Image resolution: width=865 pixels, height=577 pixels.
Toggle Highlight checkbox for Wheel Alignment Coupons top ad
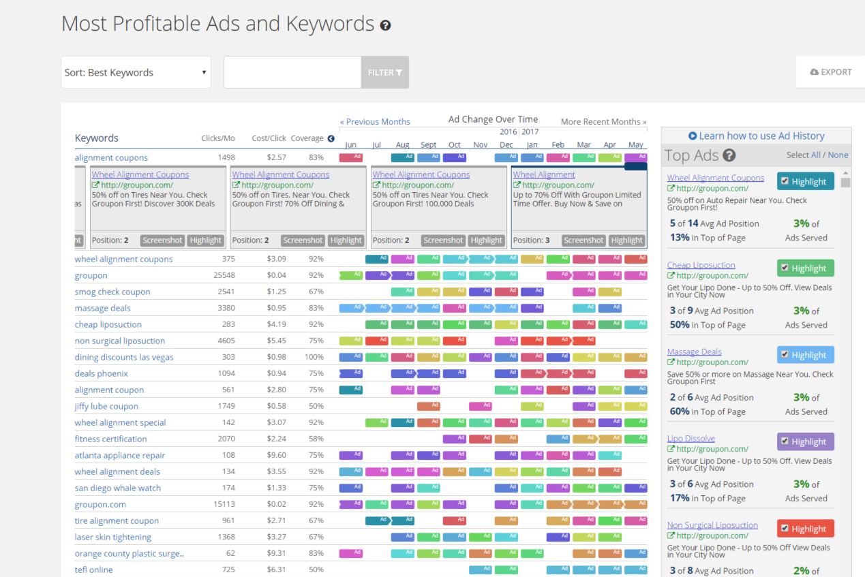tap(786, 181)
